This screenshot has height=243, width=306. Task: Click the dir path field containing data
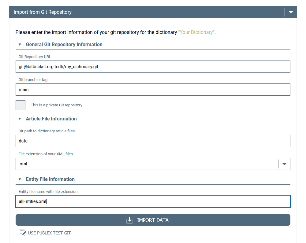[153, 141]
